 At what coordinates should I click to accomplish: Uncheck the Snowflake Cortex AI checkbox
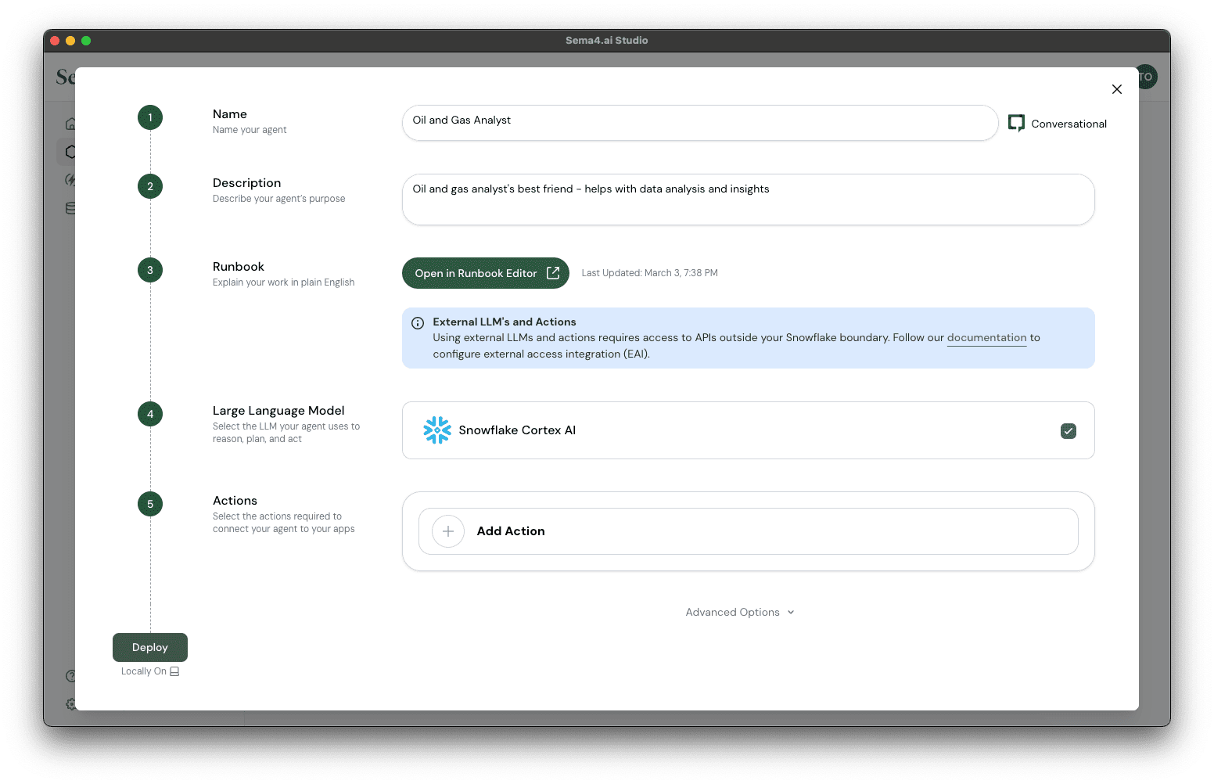(x=1068, y=431)
